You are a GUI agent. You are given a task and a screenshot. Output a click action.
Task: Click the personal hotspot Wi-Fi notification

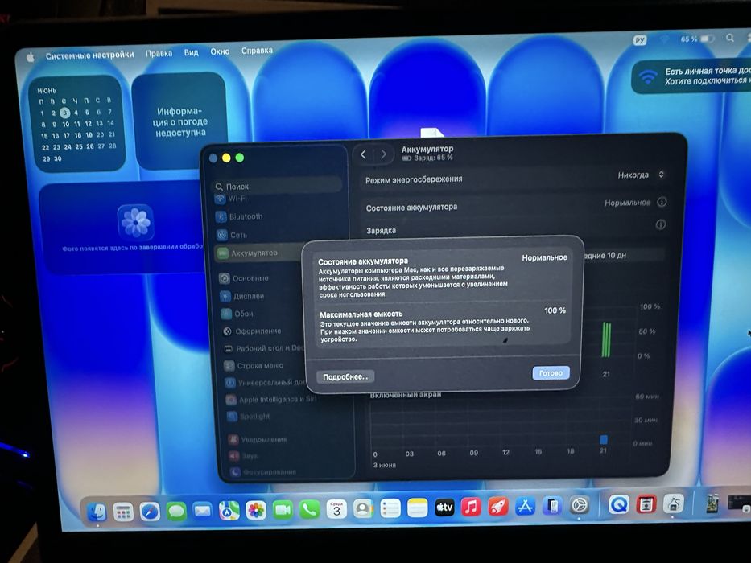point(691,76)
